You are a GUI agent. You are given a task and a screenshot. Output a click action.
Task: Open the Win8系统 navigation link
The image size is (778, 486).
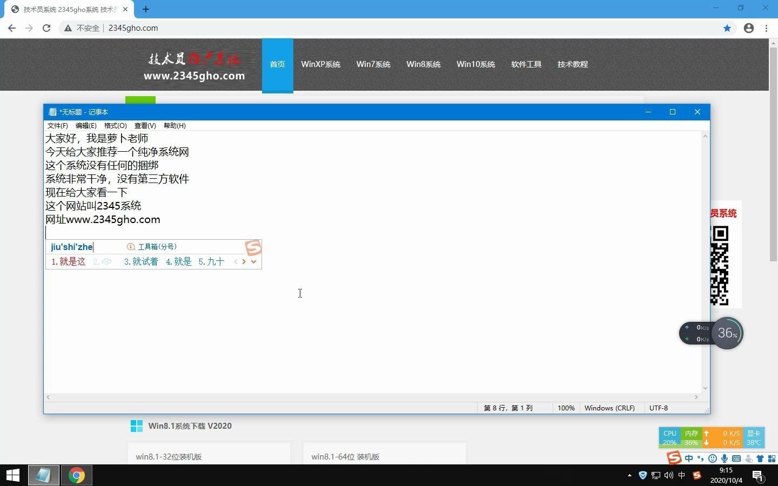pos(424,64)
